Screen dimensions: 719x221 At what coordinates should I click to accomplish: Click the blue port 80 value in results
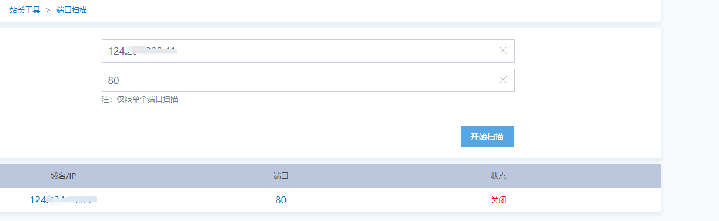point(281,200)
